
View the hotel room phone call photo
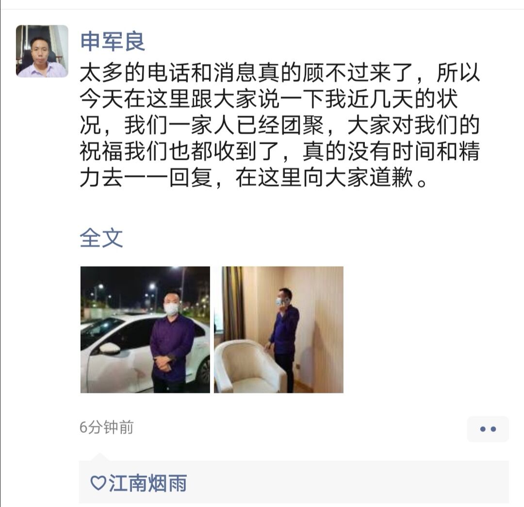[x=278, y=329]
